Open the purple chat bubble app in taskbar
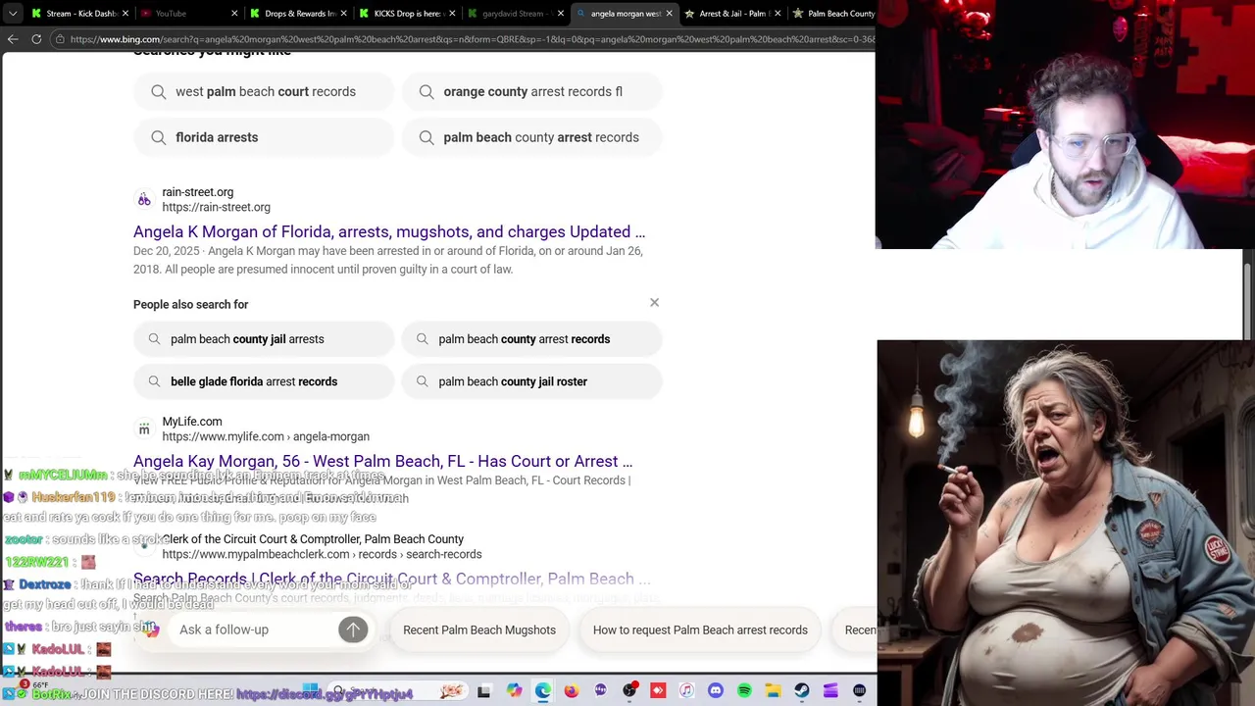Screen dimensions: 1255x706 point(600,691)
